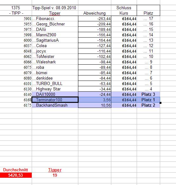Screen dimensions: 176x185
Task: Click the tip value 5955
Action: pyautogui.click(x=28, y=24)
